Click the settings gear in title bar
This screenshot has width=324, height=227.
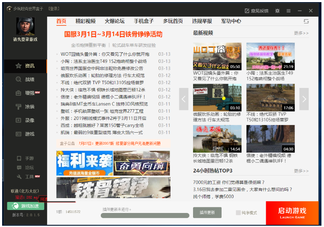[x=277, y=11]
